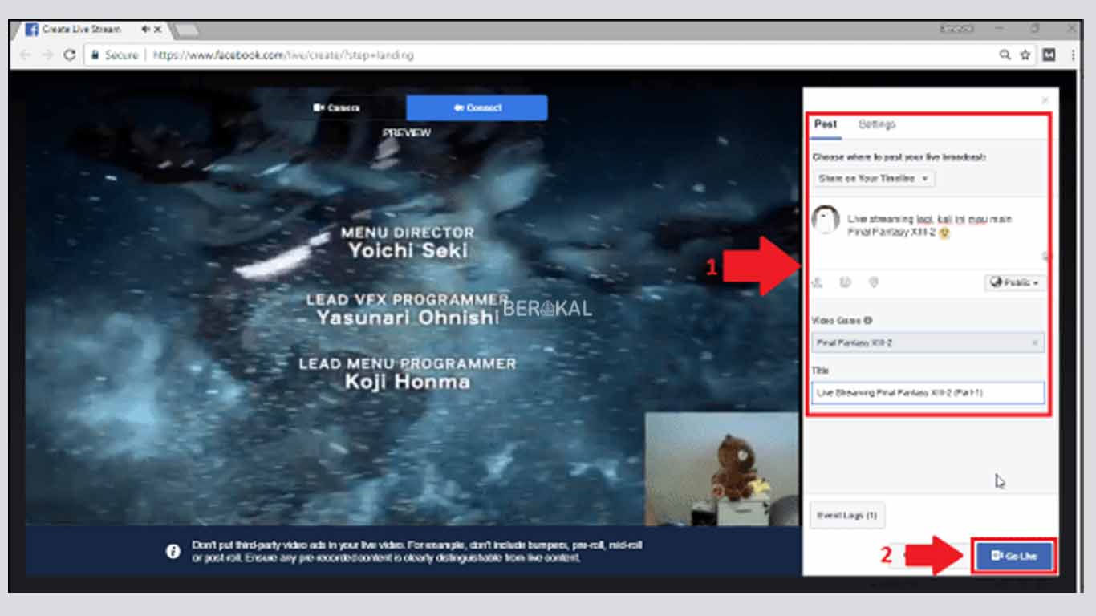
Task: Bookmark this page with the star icon
Action: (x=1025, y=55)
